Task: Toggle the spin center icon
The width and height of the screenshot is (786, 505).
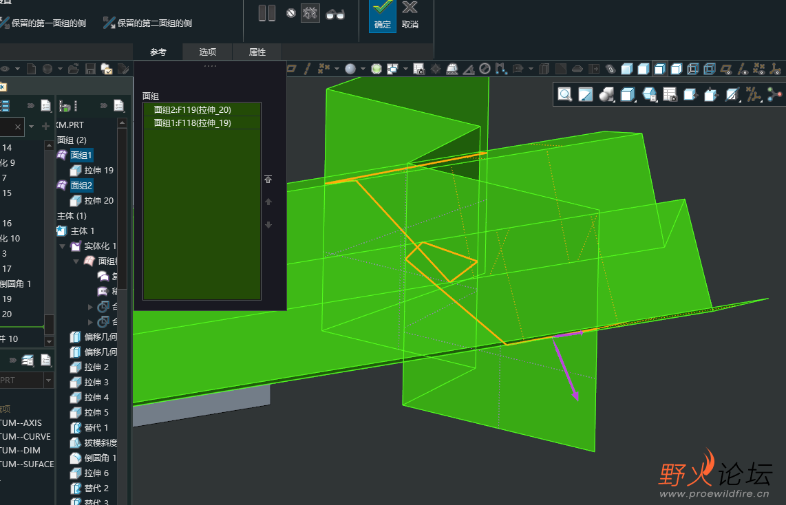Action: (774, 94)
